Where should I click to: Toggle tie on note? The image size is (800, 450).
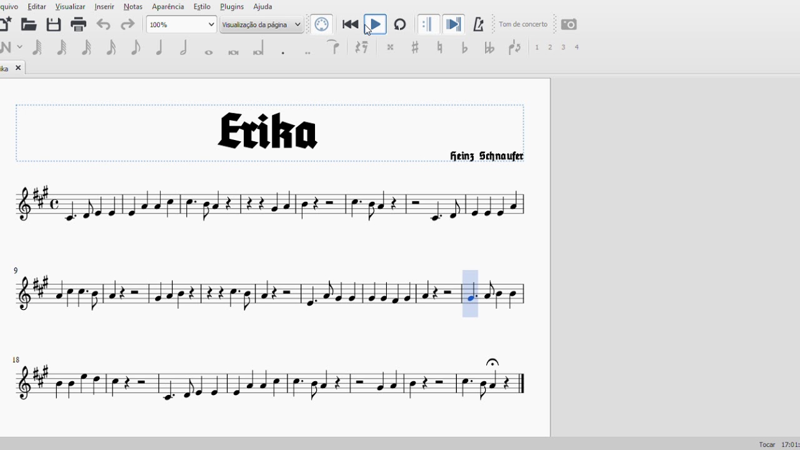click(334, 47)
